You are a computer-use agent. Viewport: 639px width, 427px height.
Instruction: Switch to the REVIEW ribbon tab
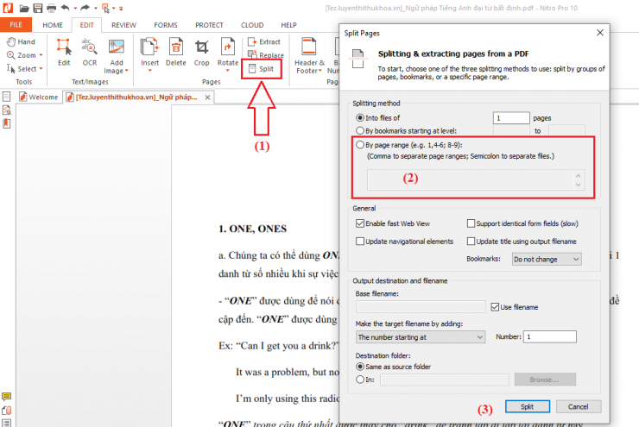123,25
